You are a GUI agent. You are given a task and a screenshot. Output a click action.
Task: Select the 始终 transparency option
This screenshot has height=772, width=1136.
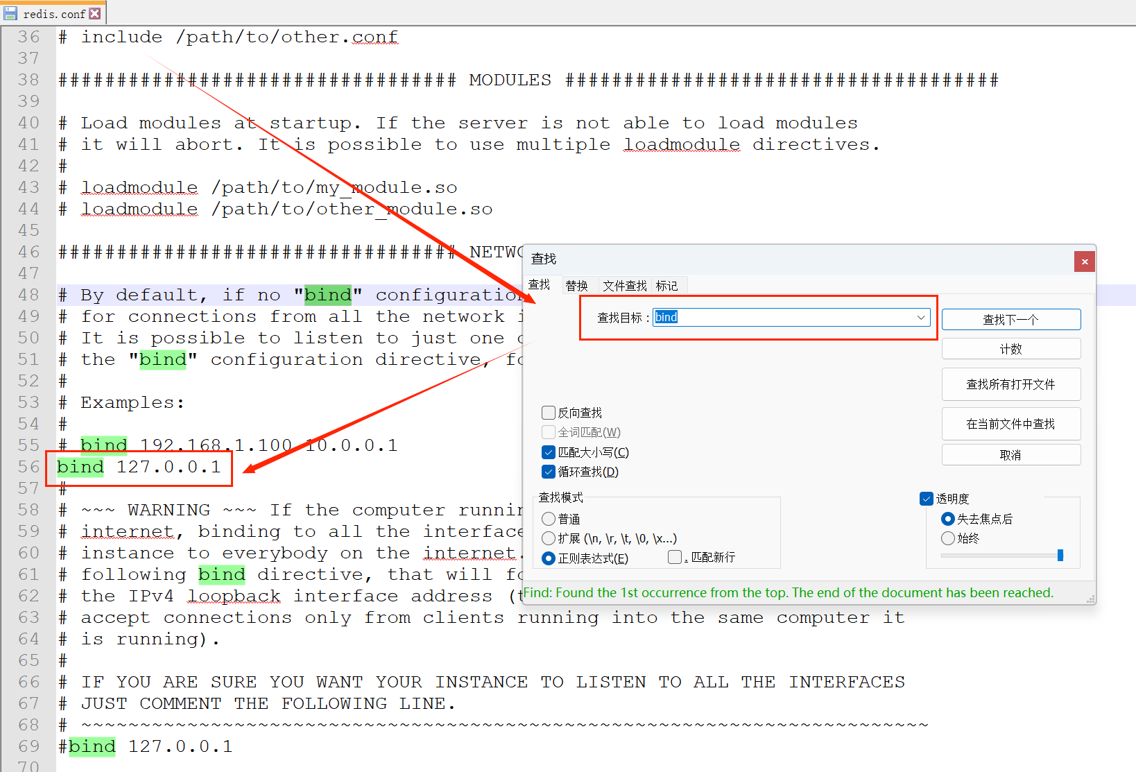point(948,538)
